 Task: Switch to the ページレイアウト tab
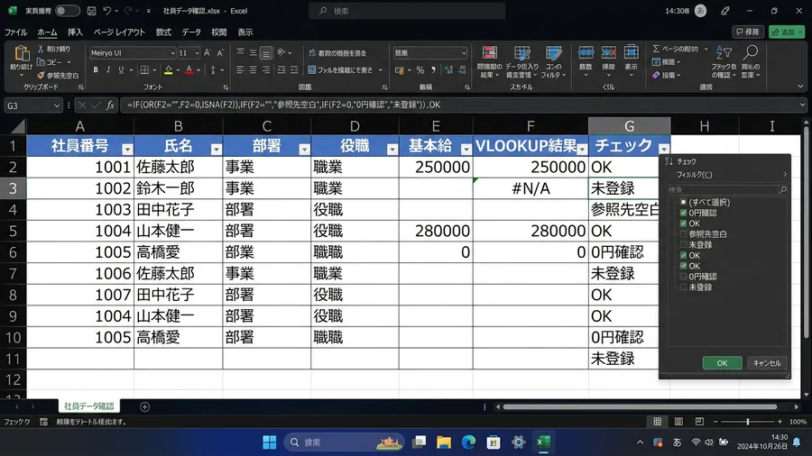point(119,32)
